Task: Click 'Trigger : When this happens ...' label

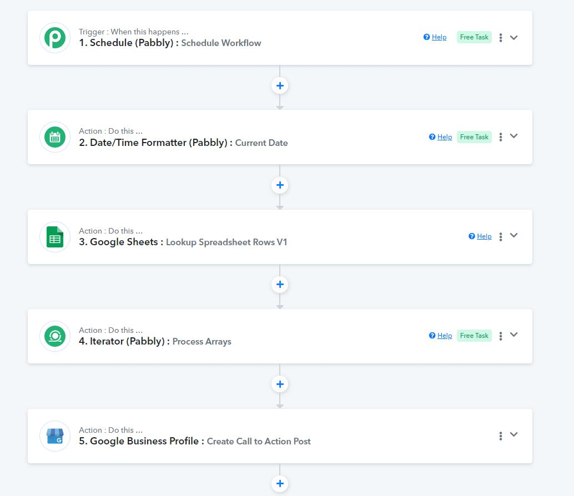Action: pos(134,32)
